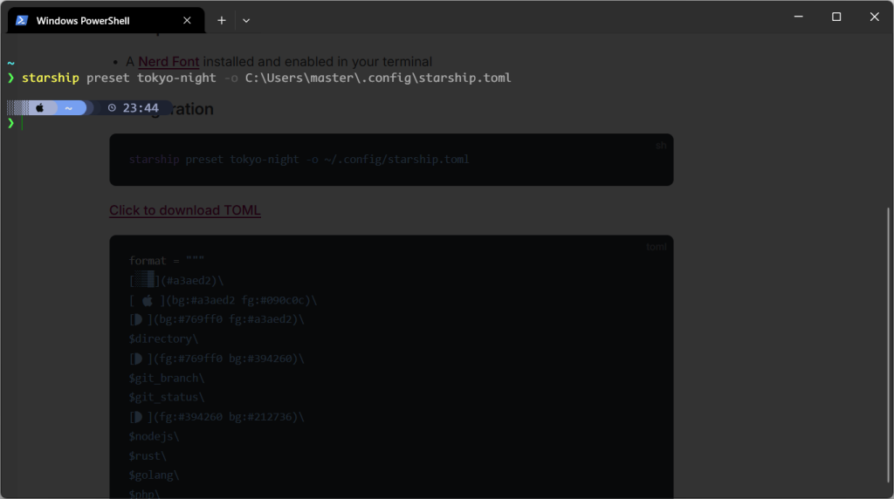Click the tilde directory segment in prompt
Screen dimensions: 894x499
click(68, 107)
